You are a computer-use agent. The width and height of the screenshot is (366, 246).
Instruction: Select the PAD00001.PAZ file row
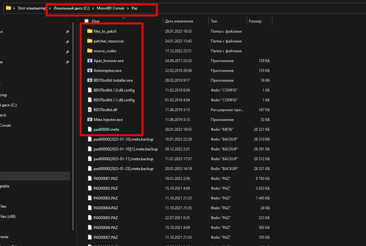[106, 179]
